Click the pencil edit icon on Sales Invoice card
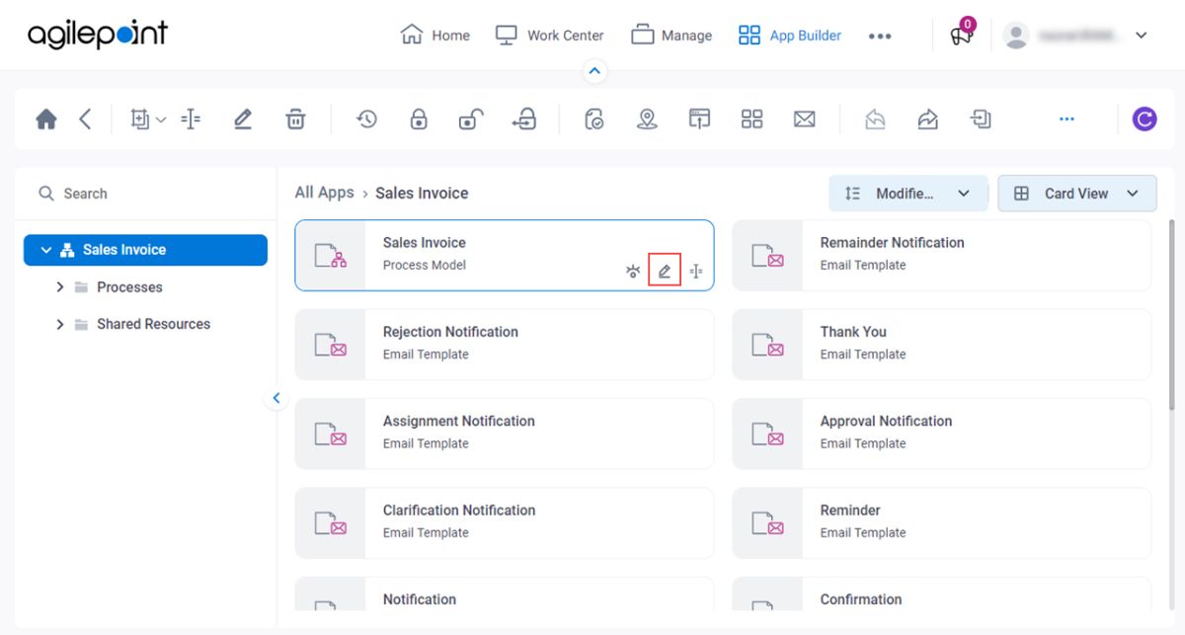The width and height of the screenshot is (1185, 635). click(x=665, y=271)
